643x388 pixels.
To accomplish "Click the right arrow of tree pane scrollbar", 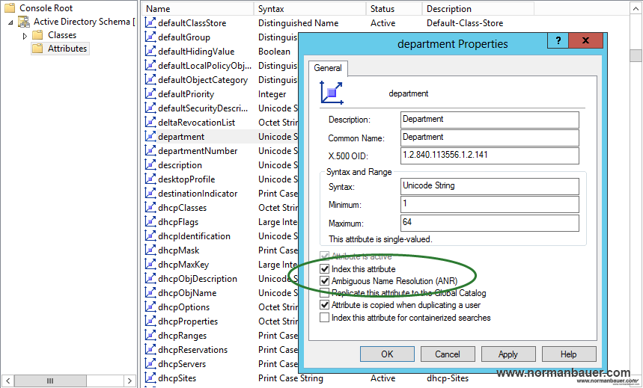I will coord(129,381).
